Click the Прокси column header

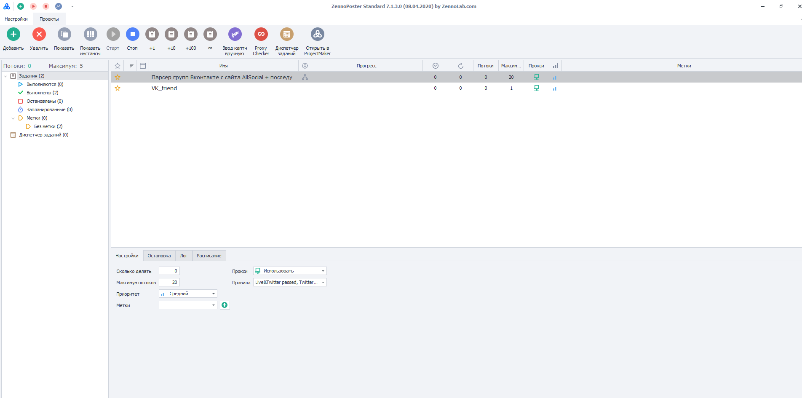(x=536, y=66)
